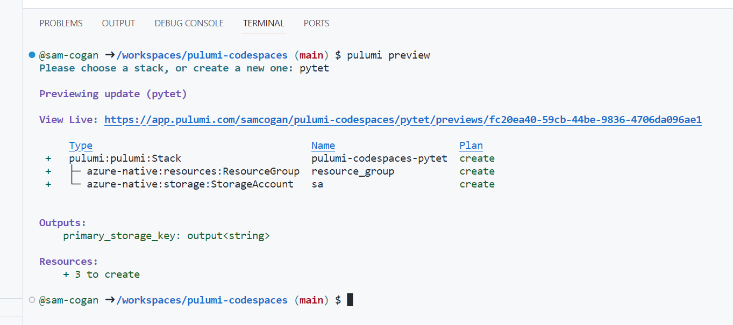Click create plan for pulumi:pulumi:Stack
The width and height of the screenshot is (733, 325).
(x=477, y=158)
